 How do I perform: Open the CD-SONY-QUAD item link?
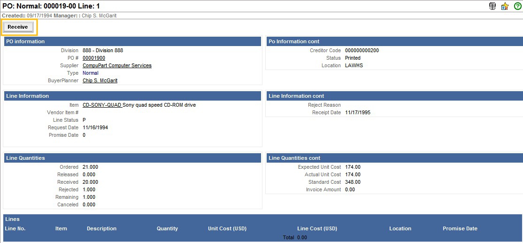pyautogui.click(x=102, y=105)
